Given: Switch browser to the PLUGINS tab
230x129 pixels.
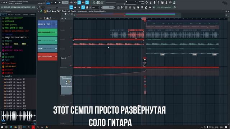Looking at the screenshot, I should click(18, 15).
